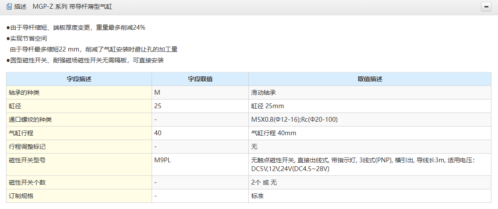Image resolution: width=498 pixels, height=209 pixels.
Task: Click the 标准 description in 订制规格 row
Action: (x=257, y=196)
